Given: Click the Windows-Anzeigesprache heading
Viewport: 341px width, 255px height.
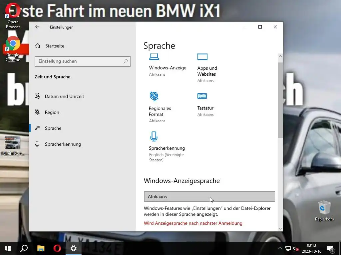Looking at the screenshot, I should coord(181,181).
